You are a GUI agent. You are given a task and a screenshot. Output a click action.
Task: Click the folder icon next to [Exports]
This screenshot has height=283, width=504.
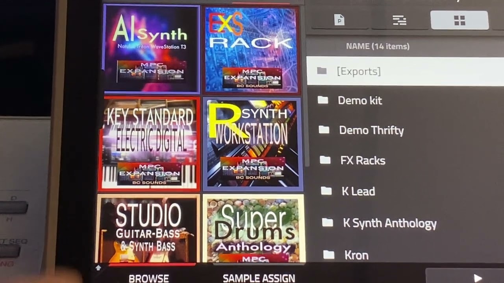[x=322, y=71]
